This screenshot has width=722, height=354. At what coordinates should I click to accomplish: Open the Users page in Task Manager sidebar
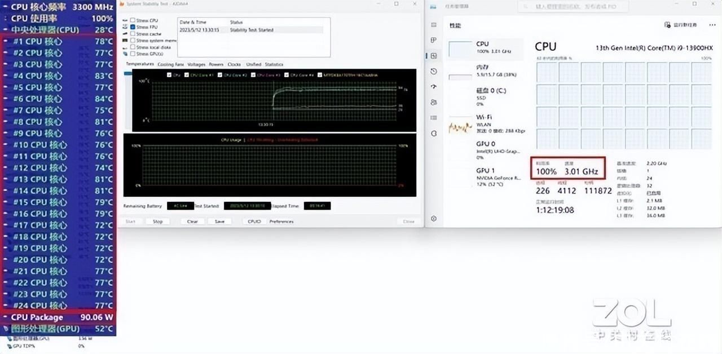[x=433, y=103]
